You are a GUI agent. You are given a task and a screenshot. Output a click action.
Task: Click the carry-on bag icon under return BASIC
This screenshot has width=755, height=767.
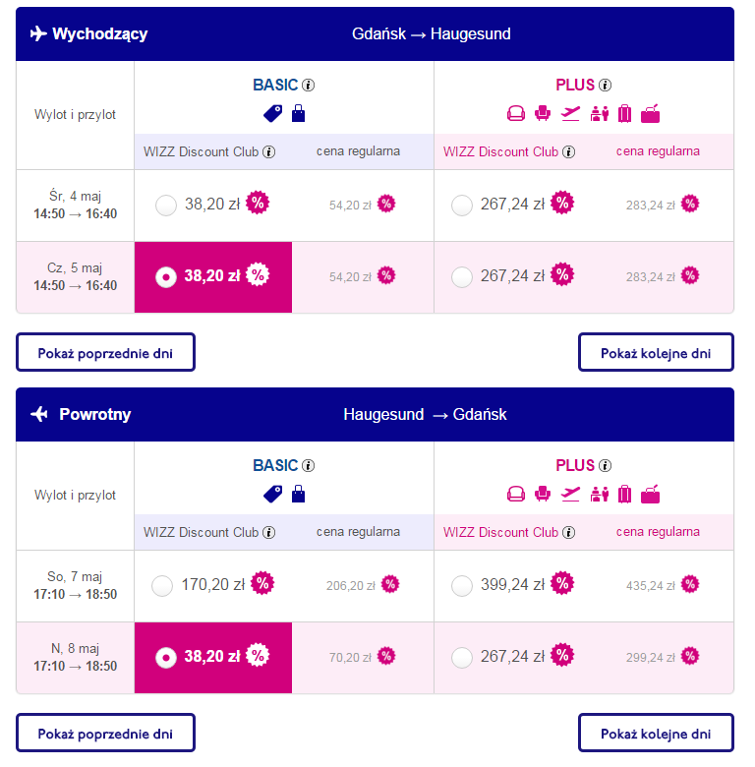tap(298, 494)
